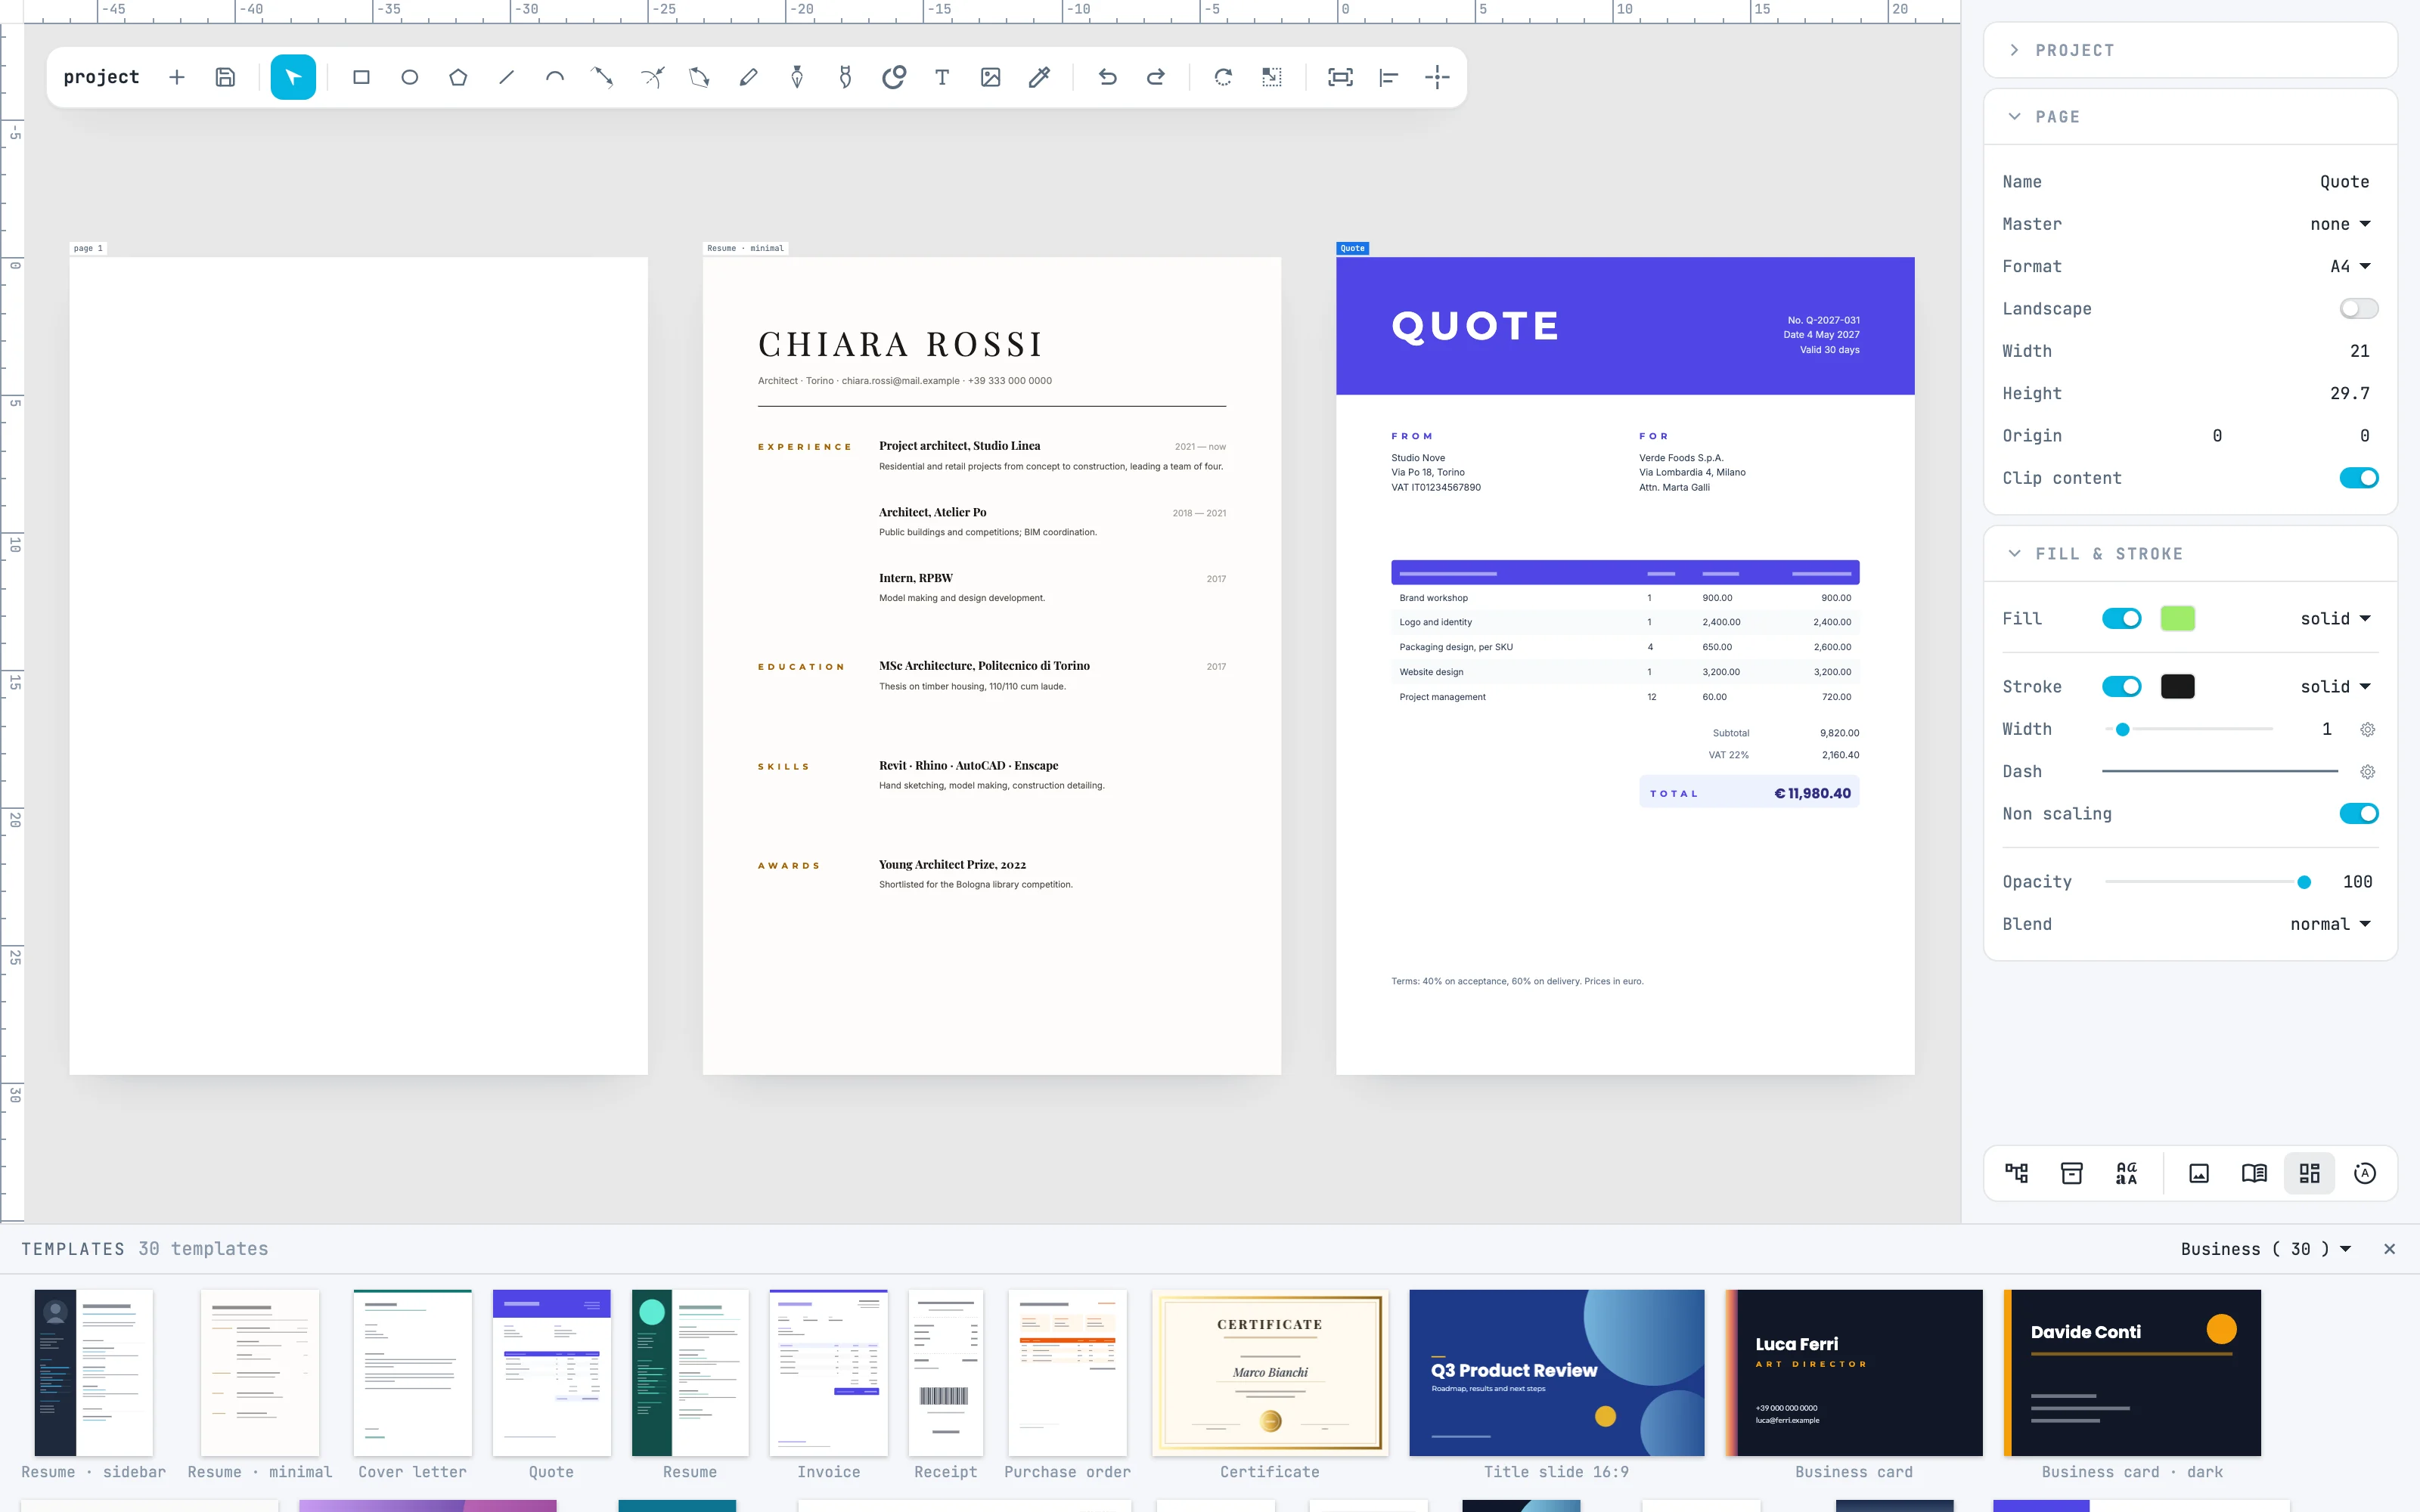Click the page Width value field
2420x1512 pixels.
tap(2359, 351)
